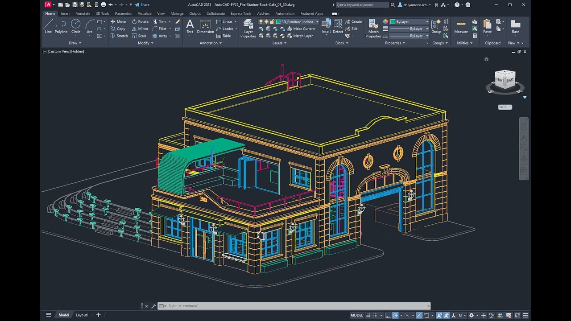This screenshot has height=321, width=571.
Task: Select the Line drawing tool
Action: (x=48, y=26)
